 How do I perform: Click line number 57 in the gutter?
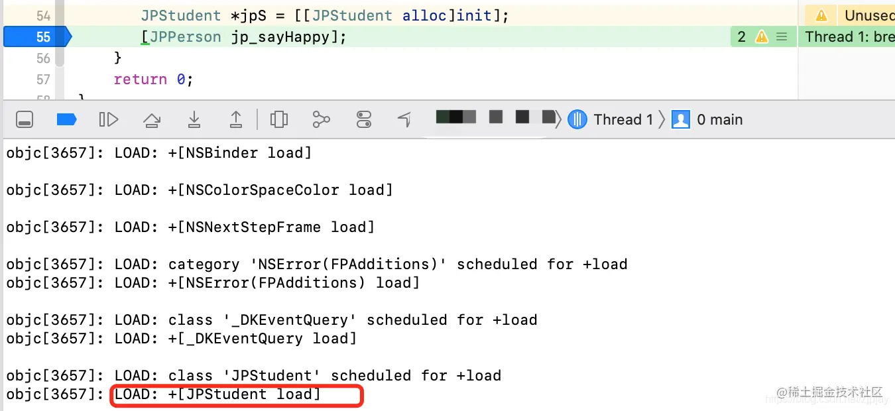point(42,79)
